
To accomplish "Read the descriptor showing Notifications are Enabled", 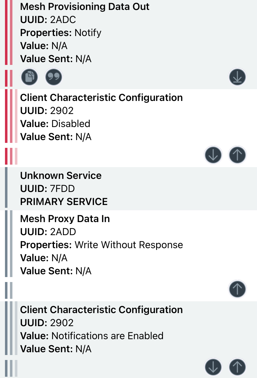I will pos(213,367).
